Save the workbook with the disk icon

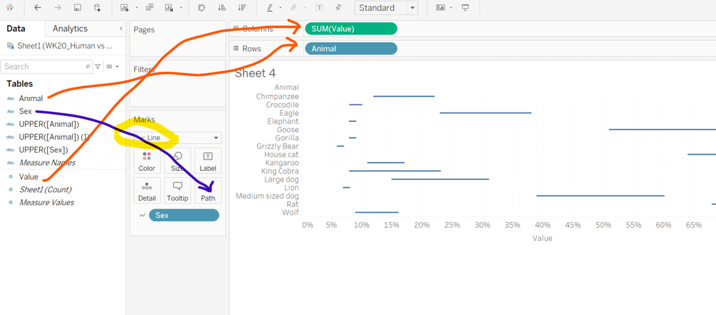click(78, 8)
